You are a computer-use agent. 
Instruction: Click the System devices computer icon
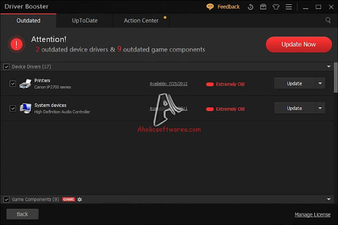click(25, 108)
